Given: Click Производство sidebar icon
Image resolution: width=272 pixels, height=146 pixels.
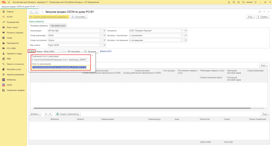Looking at the screenshot, I should click(x=3, y=43).
